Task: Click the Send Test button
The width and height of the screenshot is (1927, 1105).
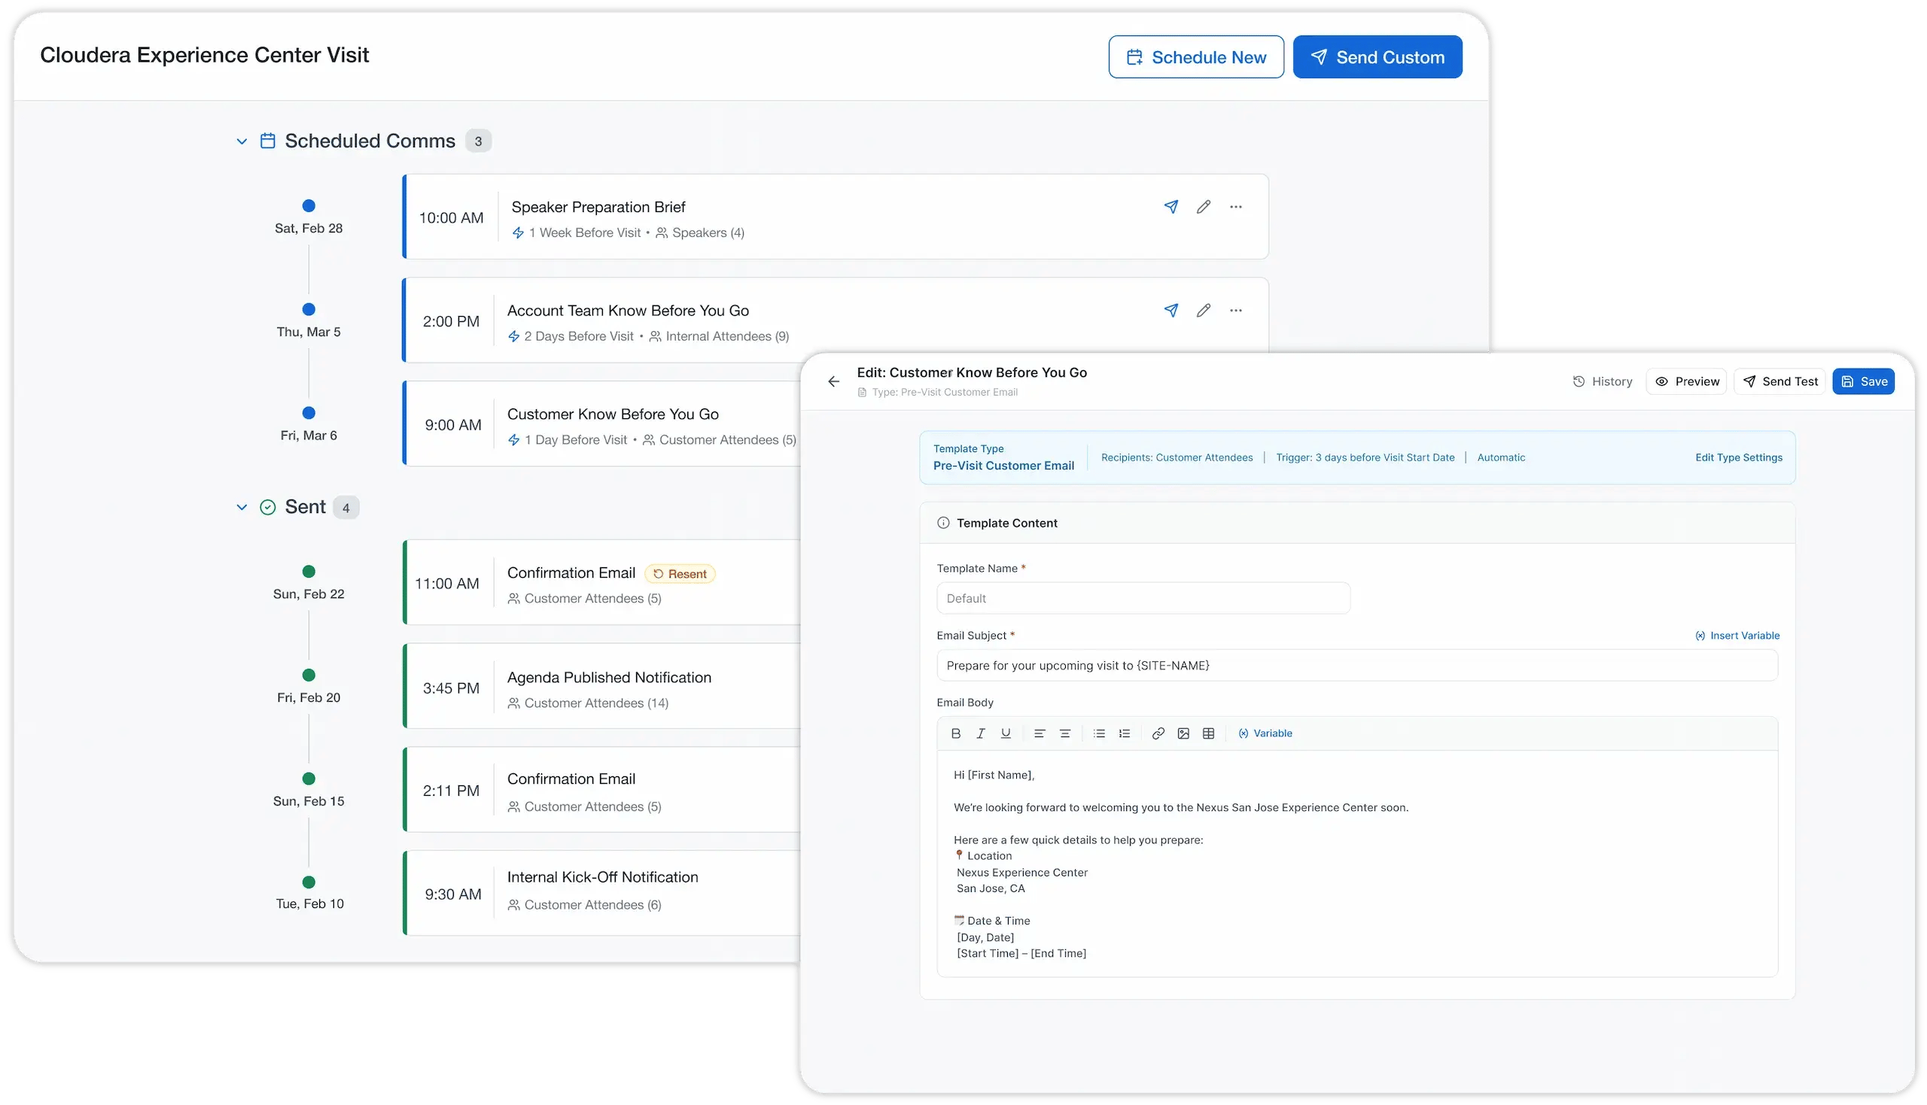Action: [x=1779, y=381]
